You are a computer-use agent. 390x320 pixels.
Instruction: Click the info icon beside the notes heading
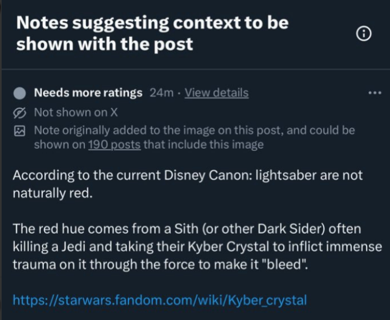pyautogui.click(x=363, y=34)
